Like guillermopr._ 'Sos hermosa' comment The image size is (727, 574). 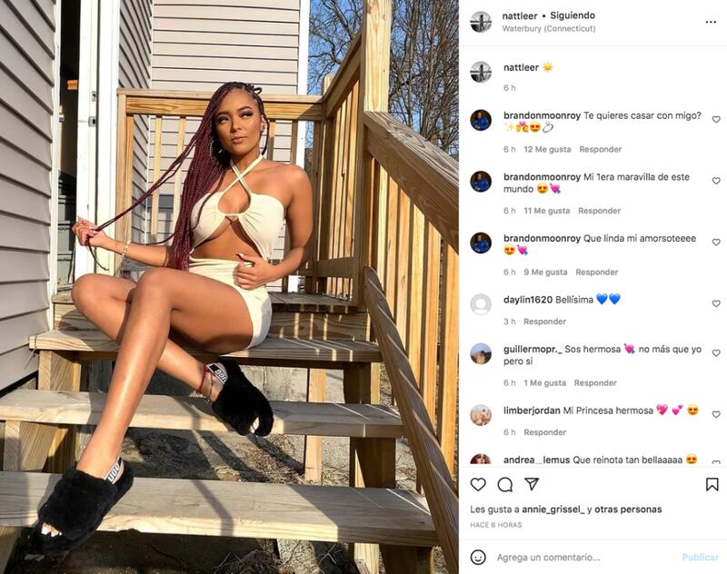coord(716,353)
